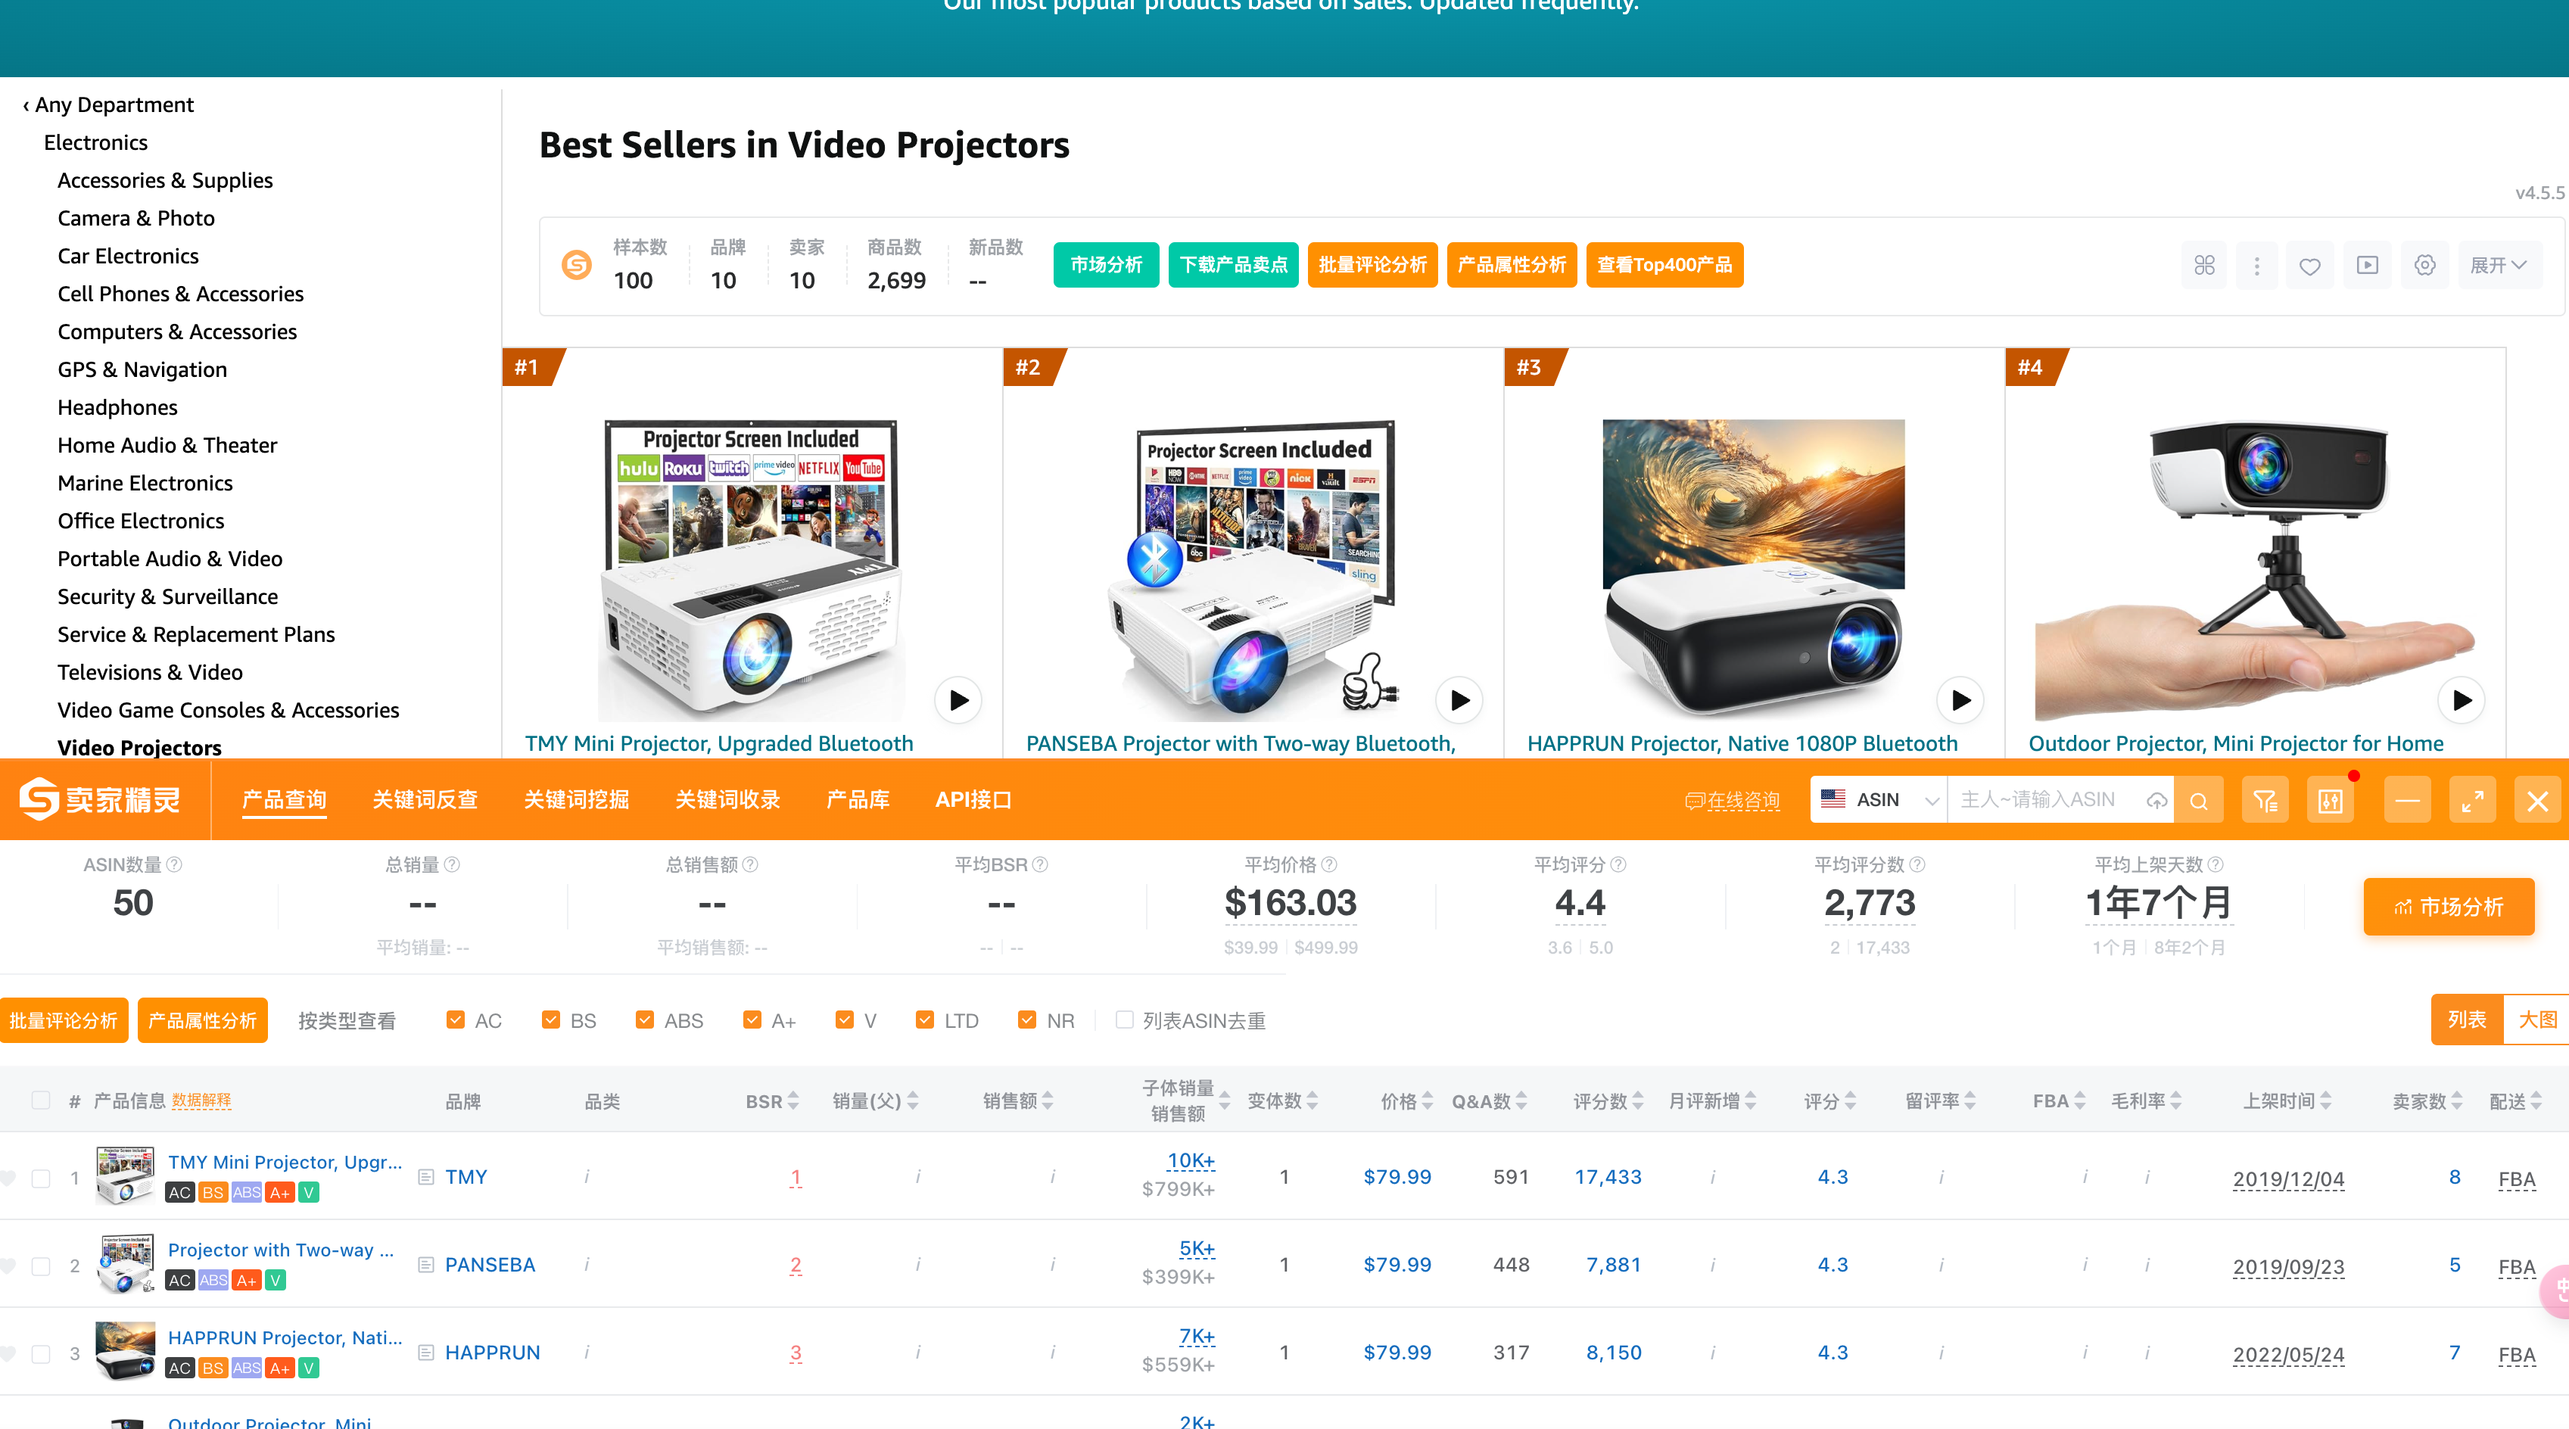This screenshot has width=2569, height=1429.
Task: Play video for HAPPRUN Projector #3
Action: (1960, 700)
